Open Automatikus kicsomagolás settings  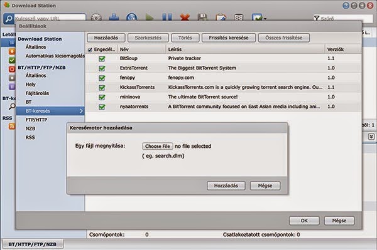coord(55,56)
